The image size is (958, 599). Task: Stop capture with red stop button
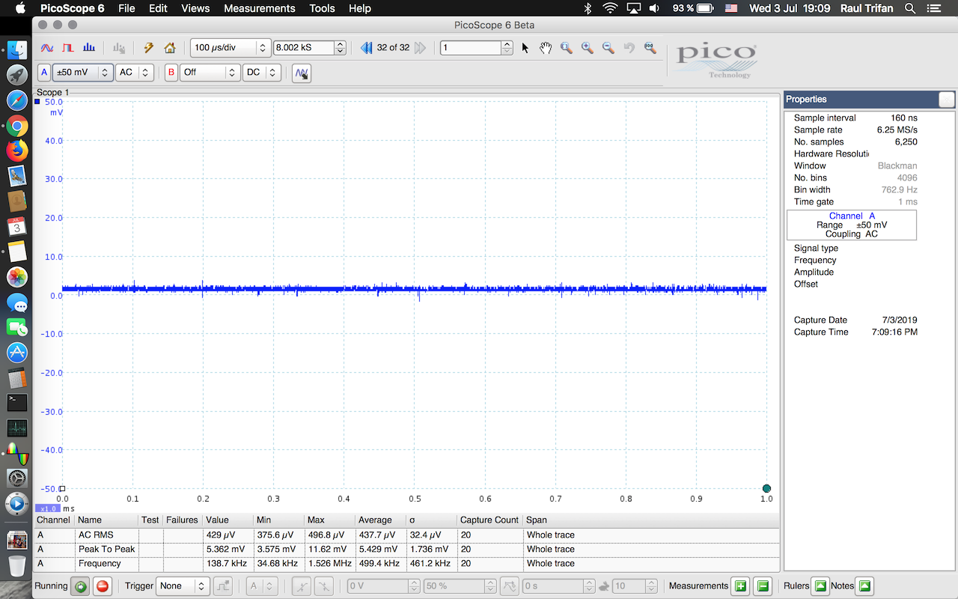tap(103, 586)
